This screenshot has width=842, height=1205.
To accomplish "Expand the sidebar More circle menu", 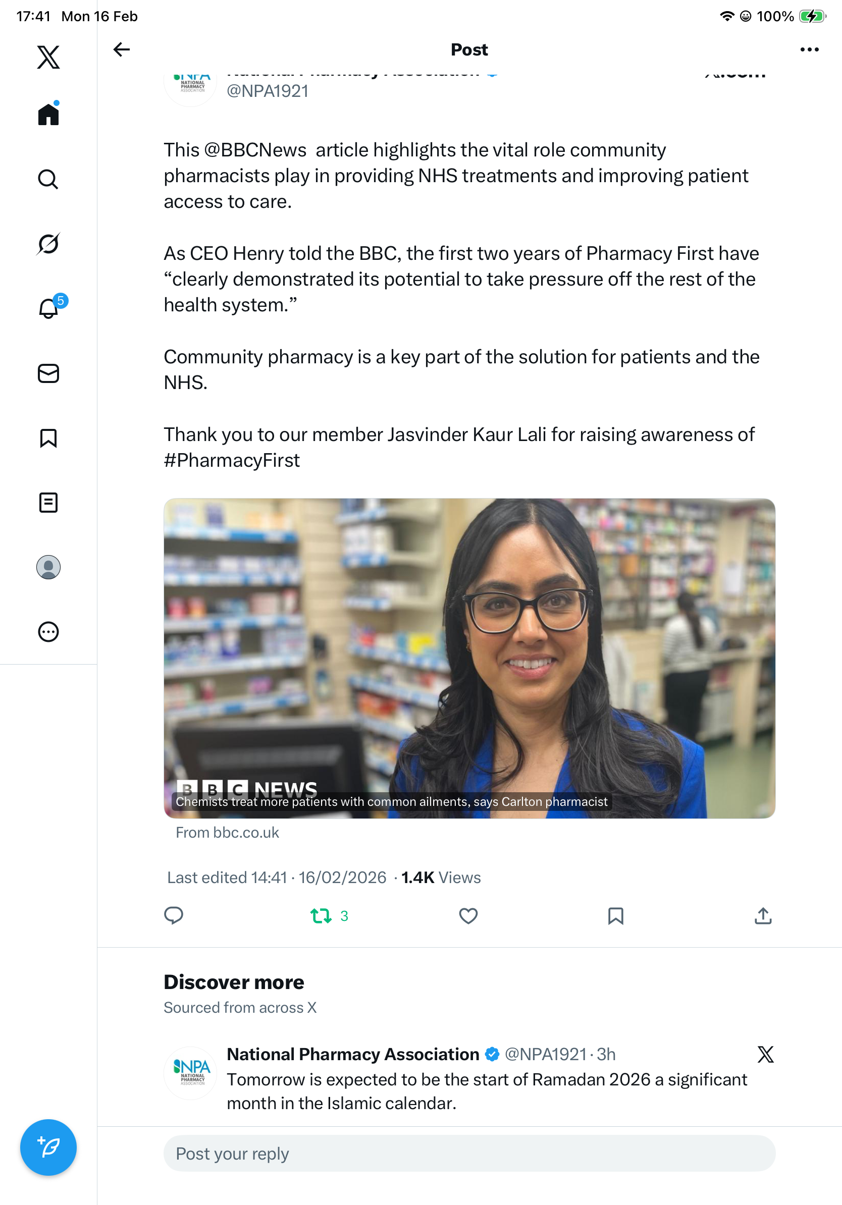I will coord(48,631).
